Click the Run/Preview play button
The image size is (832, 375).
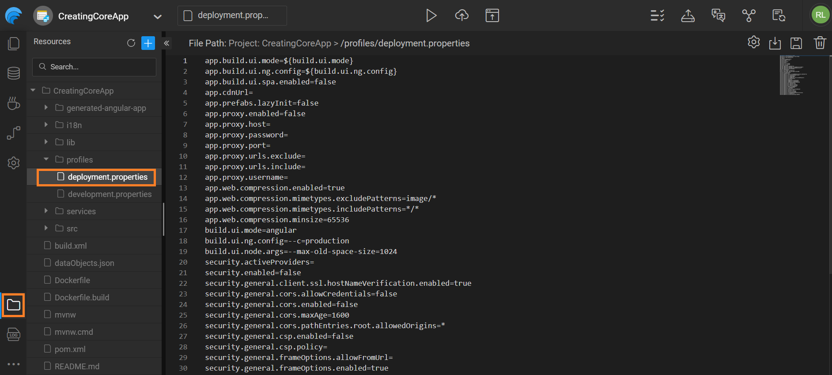tap(431, 16)
